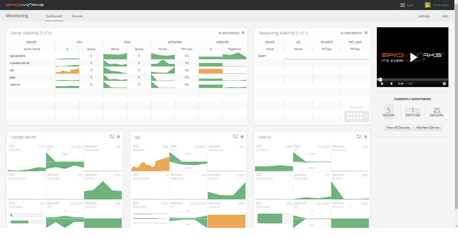Screen dimensions: 458x238
Task: Click the View All Devices button
Action: [398, 128]
